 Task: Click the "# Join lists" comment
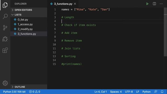click(71, 48)
